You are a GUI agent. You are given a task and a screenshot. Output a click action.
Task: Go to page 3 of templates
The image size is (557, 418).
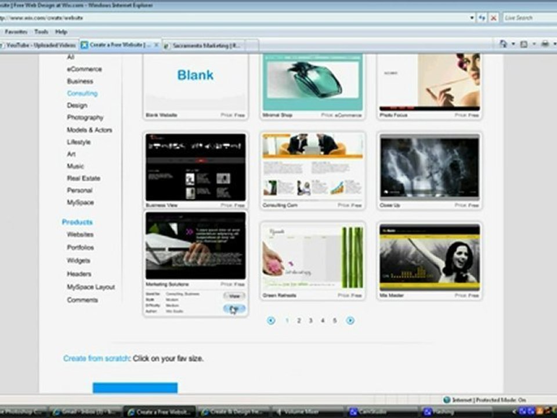coord(310,320)
